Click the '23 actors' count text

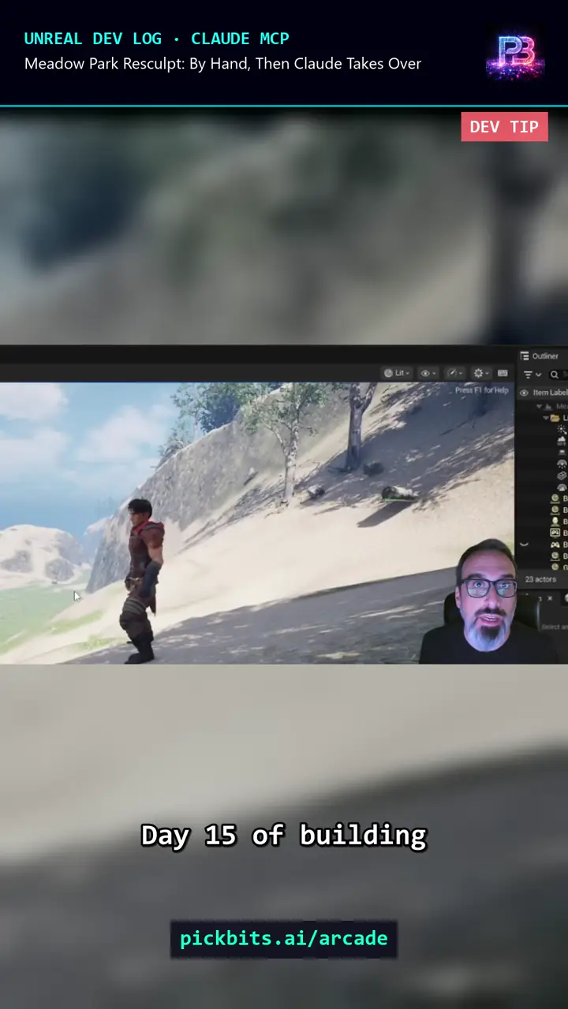pos(540,579)
